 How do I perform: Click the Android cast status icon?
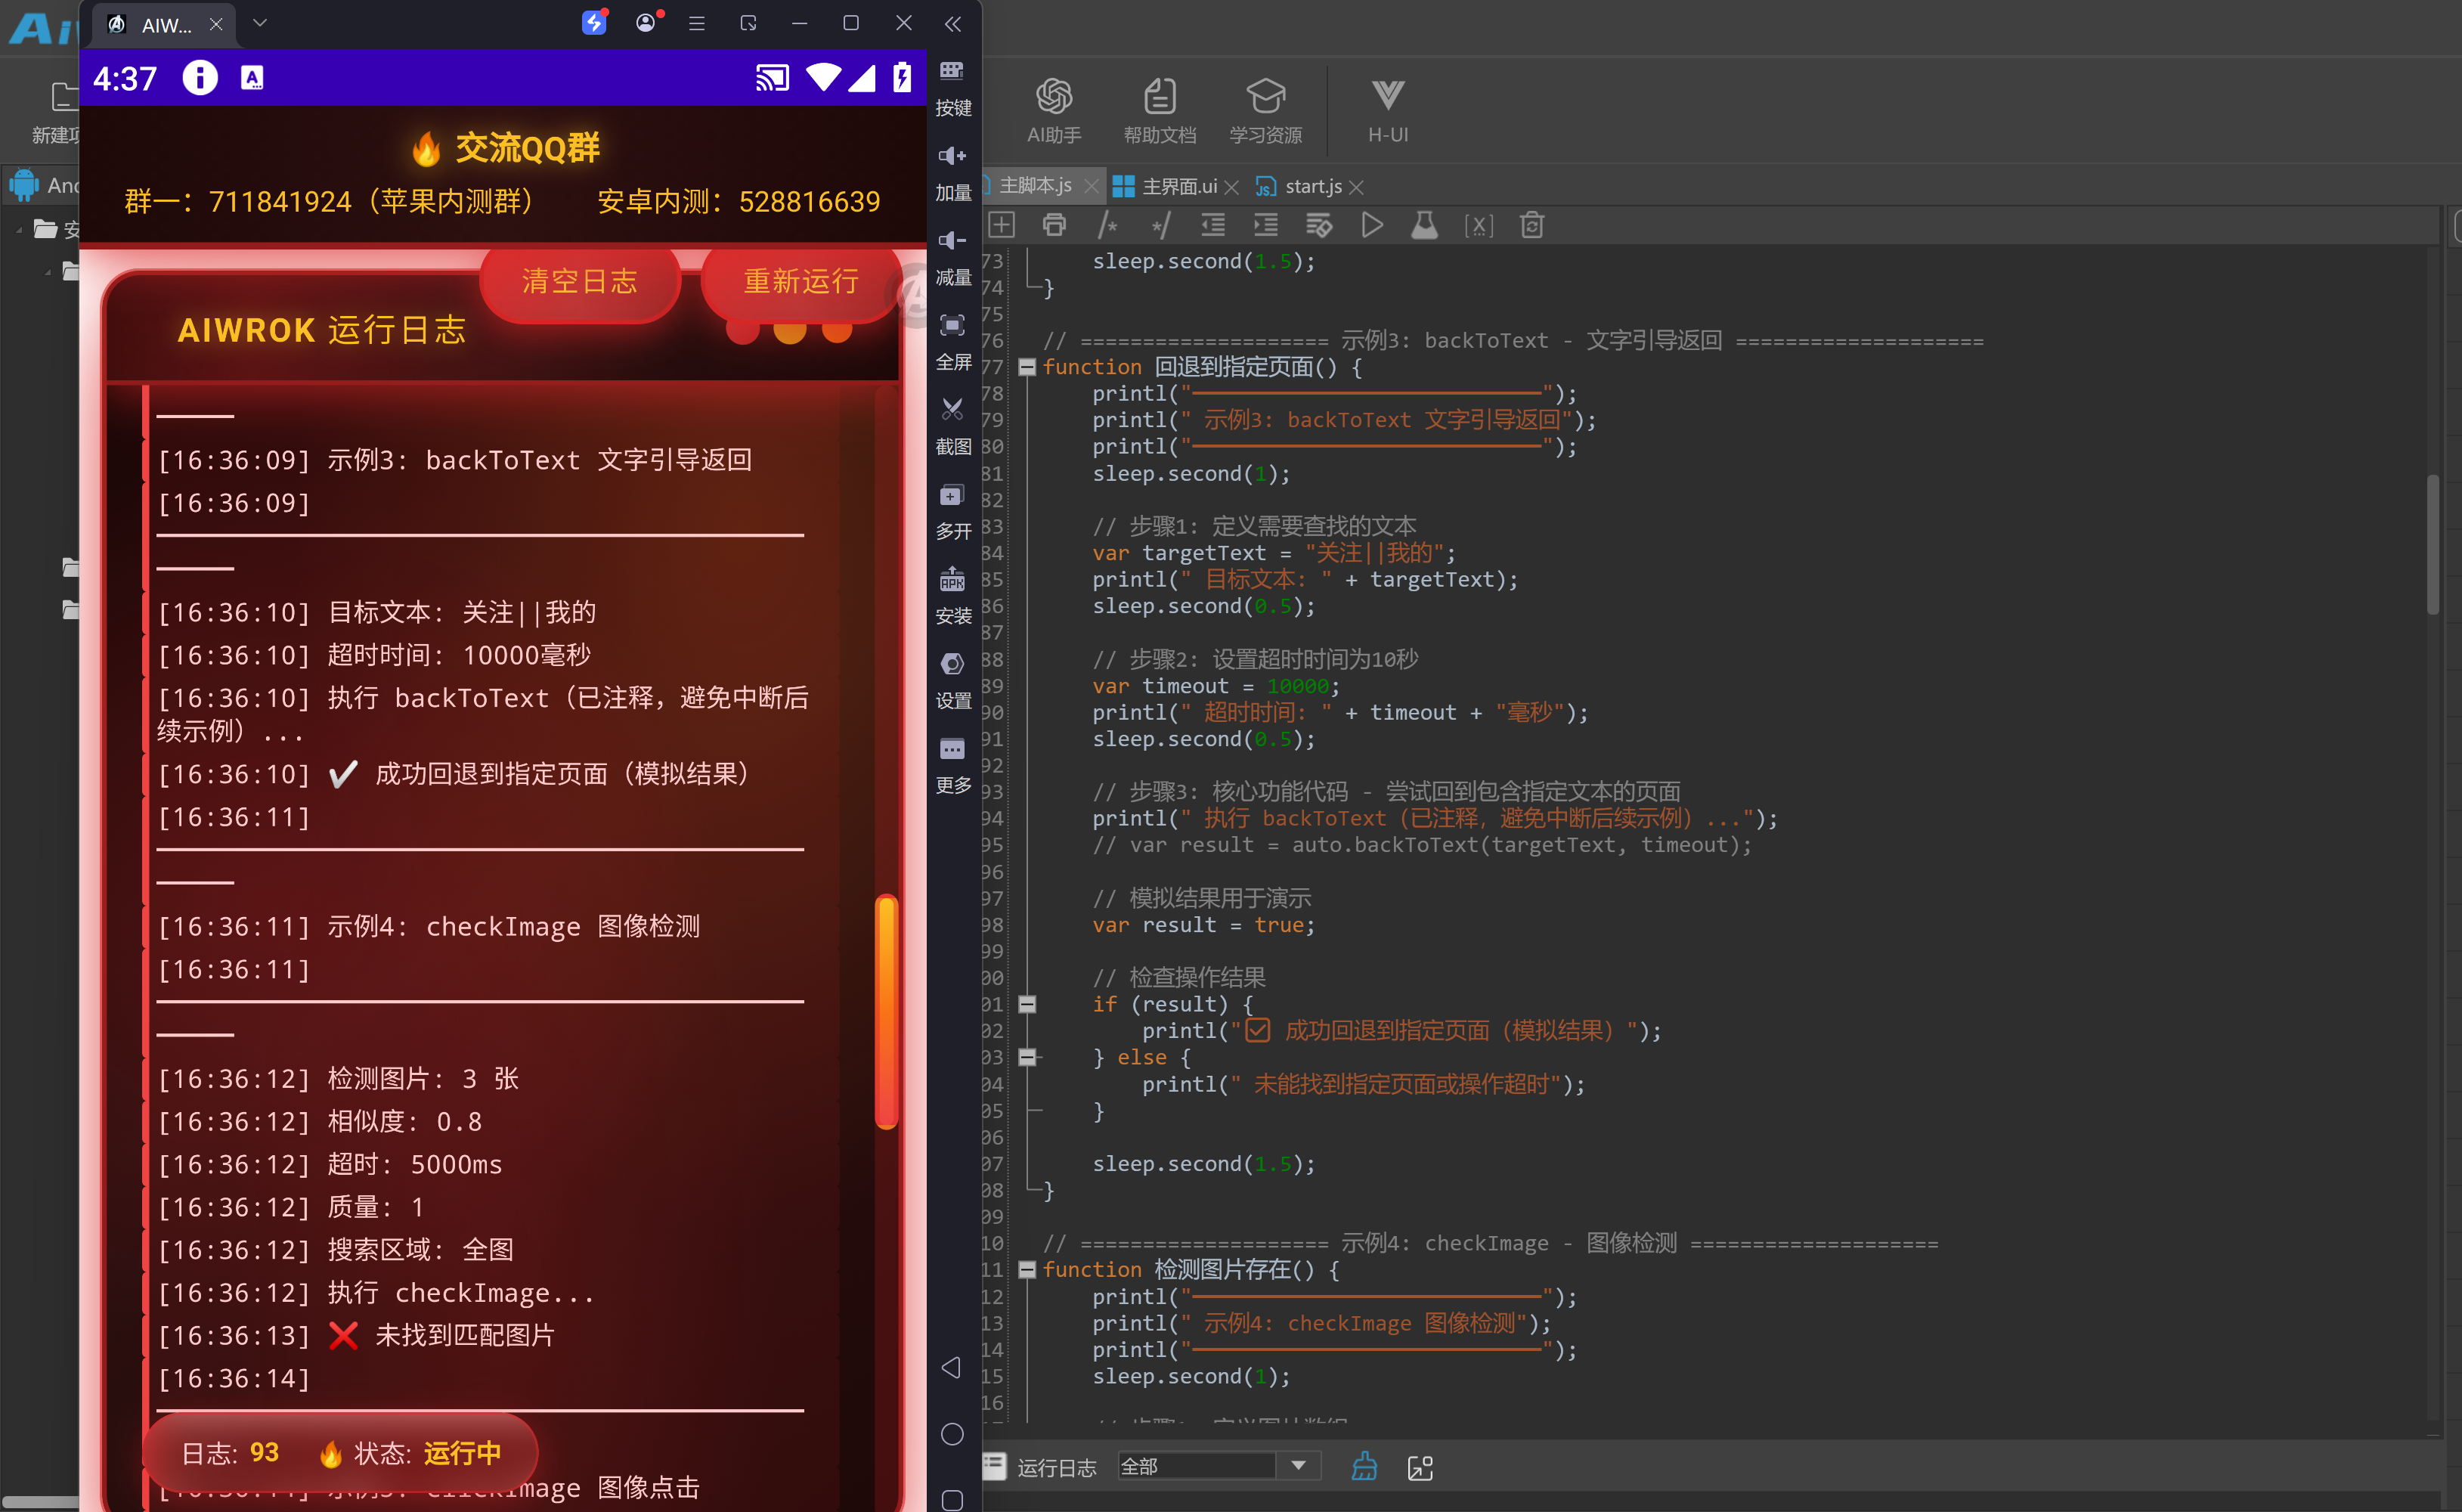772,78
